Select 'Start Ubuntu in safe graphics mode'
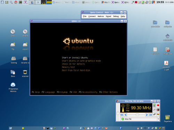174x130 pixels. pyautogui.click(x=81, y=61)
